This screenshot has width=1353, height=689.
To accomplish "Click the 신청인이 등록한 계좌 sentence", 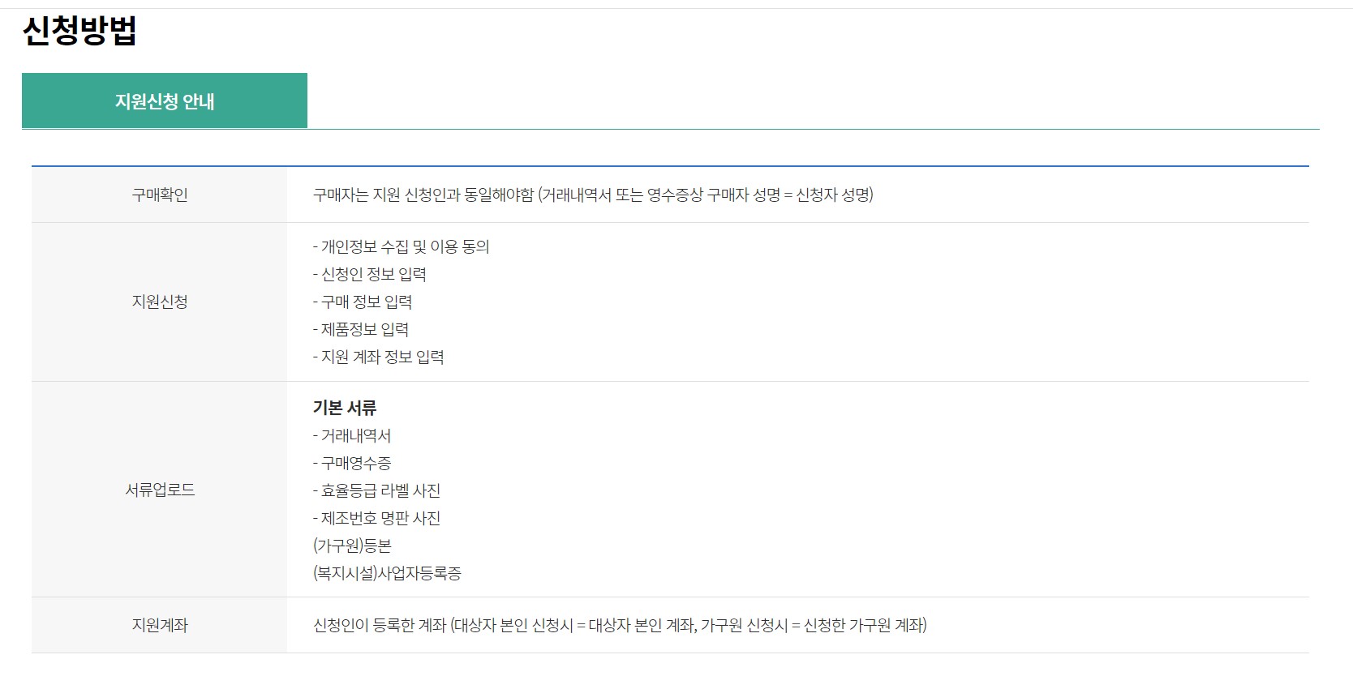I will (620, 625).
